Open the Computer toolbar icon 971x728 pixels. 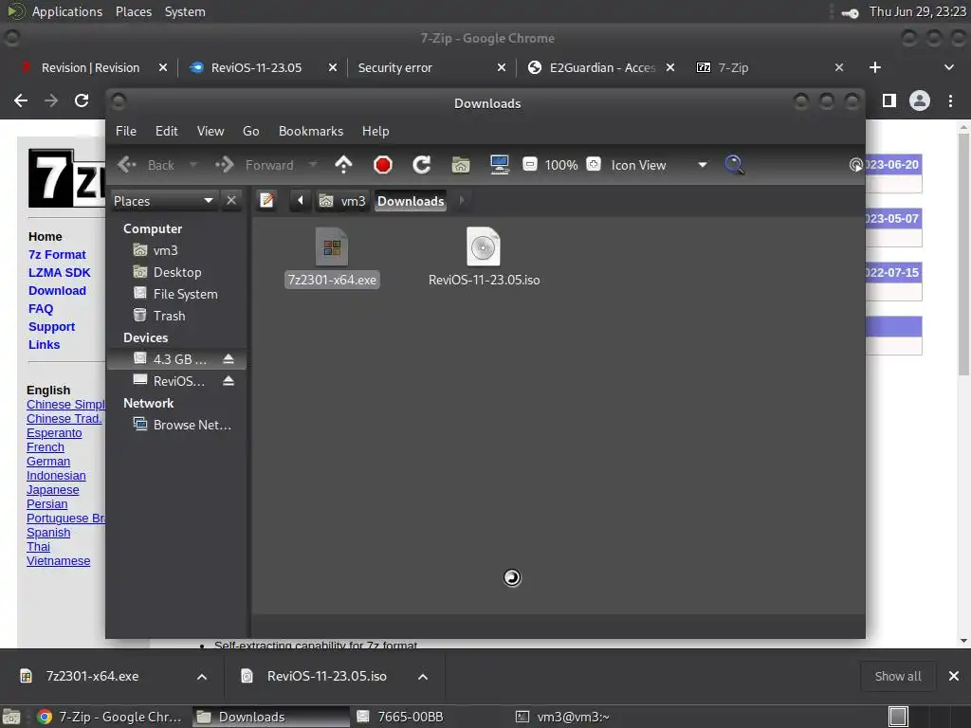499,165
